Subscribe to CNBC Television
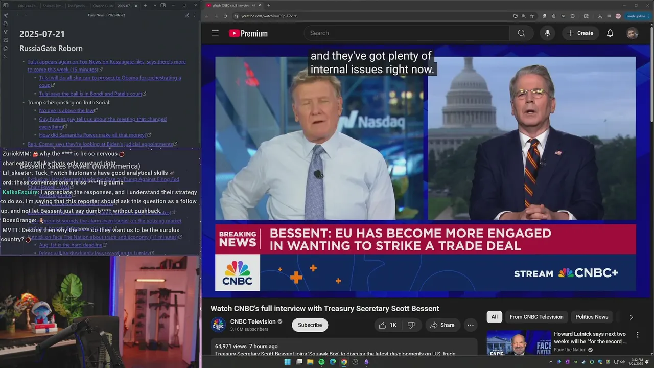Image resolution: width=654 pixels, height=368 pixels. pos(310,325)
